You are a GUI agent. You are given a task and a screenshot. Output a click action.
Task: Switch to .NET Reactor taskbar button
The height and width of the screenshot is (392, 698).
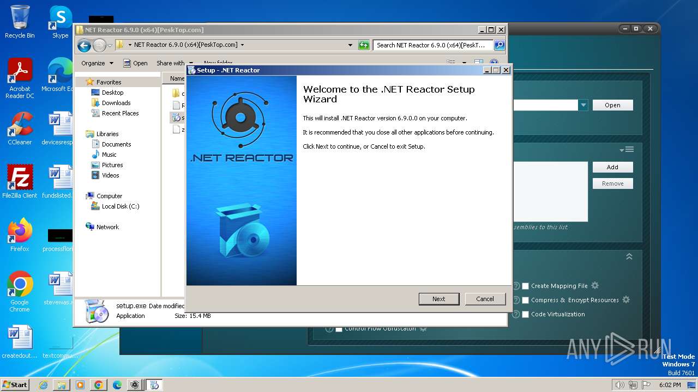coord(135,385)
